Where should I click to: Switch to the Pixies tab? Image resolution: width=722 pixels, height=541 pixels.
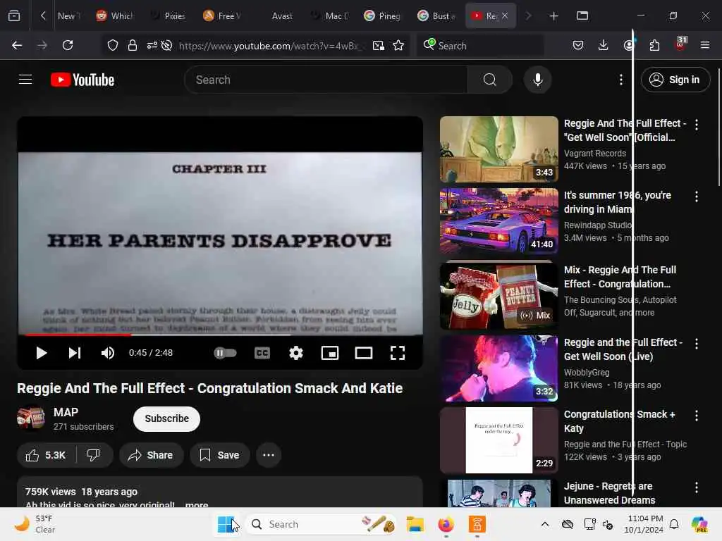click(x=169, y=16)
